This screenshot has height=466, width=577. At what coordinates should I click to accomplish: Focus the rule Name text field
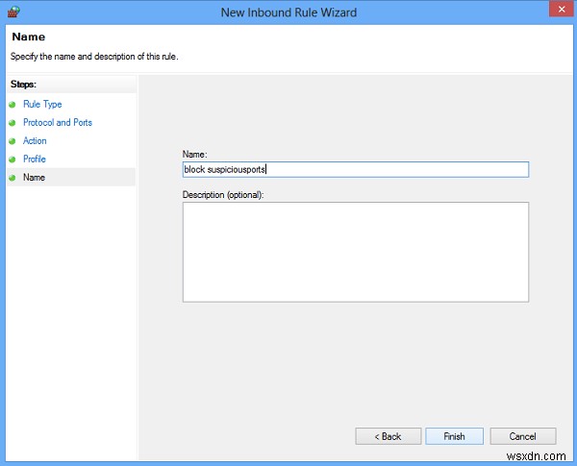(355, 169)
